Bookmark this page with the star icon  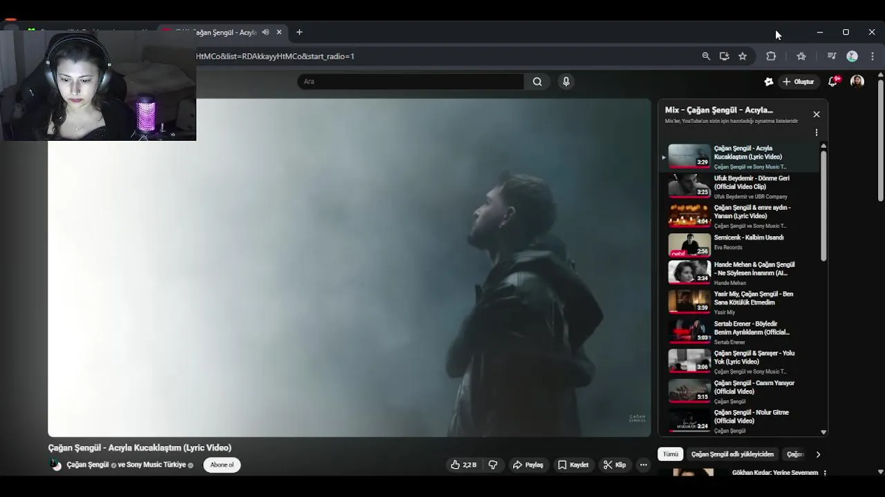[743, 57]
